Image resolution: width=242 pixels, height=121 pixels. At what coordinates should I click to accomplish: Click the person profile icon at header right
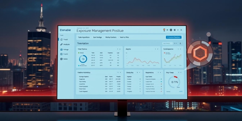(x=181, y=30)
